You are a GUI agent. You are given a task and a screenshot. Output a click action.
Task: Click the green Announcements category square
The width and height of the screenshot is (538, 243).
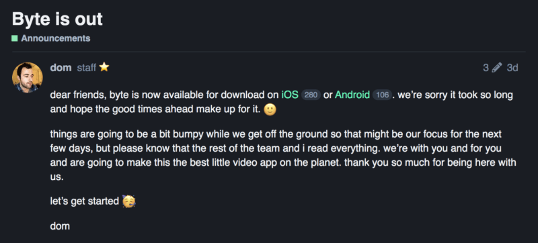(x=15, y=38)
